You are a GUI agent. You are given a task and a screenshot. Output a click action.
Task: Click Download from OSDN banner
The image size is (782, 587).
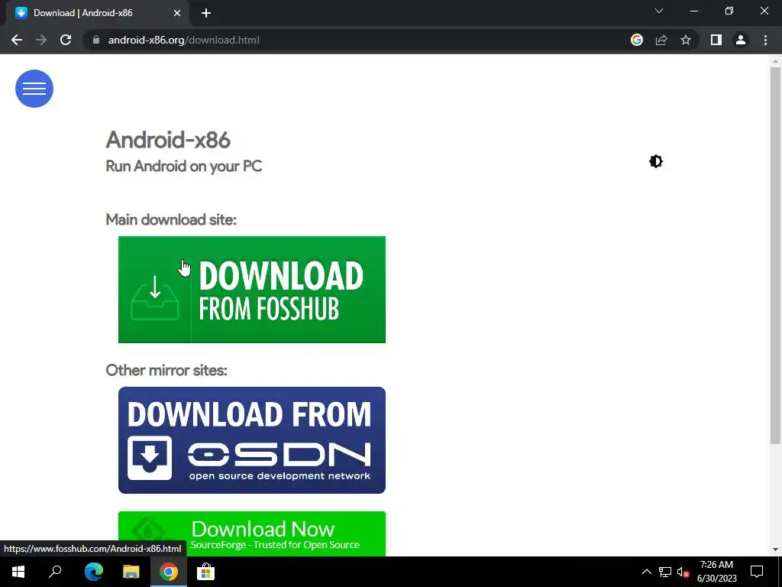pos(252,440)
